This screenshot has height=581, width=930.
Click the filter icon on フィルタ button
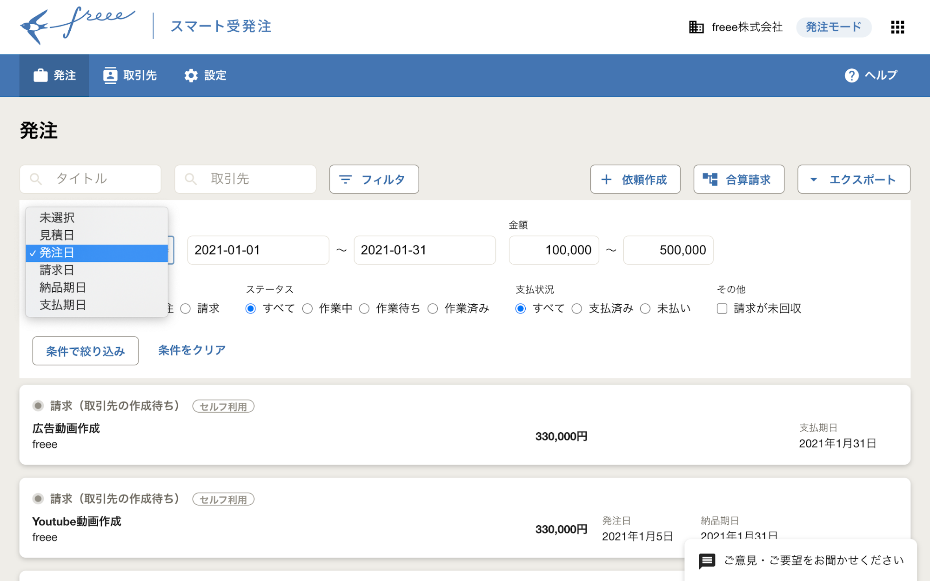click(x=345, y=179)
